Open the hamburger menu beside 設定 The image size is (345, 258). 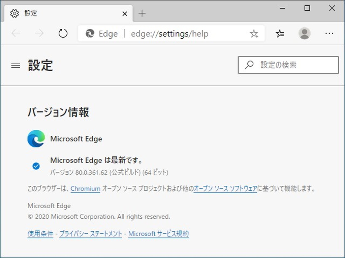tap(15, 66)
